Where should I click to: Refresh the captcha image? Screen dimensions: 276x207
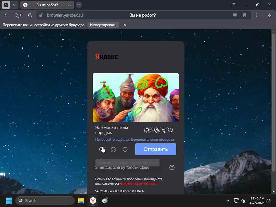click(102, 149)
